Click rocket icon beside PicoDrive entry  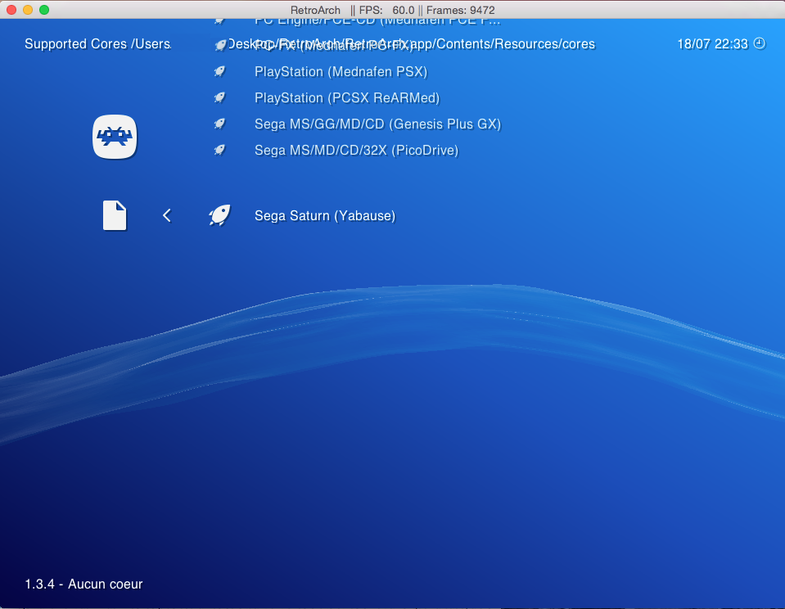[x=219, y=150]
